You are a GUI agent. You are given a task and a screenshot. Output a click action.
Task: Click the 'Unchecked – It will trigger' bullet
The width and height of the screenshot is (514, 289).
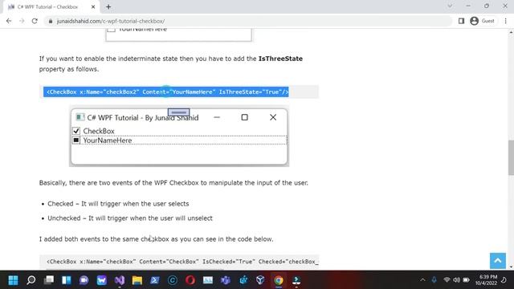(130, 218)
